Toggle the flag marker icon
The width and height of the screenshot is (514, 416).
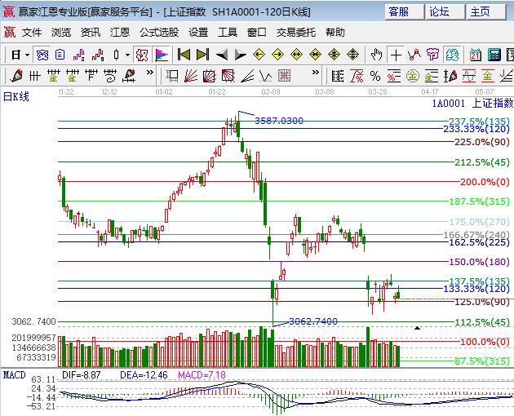click(x=162, y=55)
